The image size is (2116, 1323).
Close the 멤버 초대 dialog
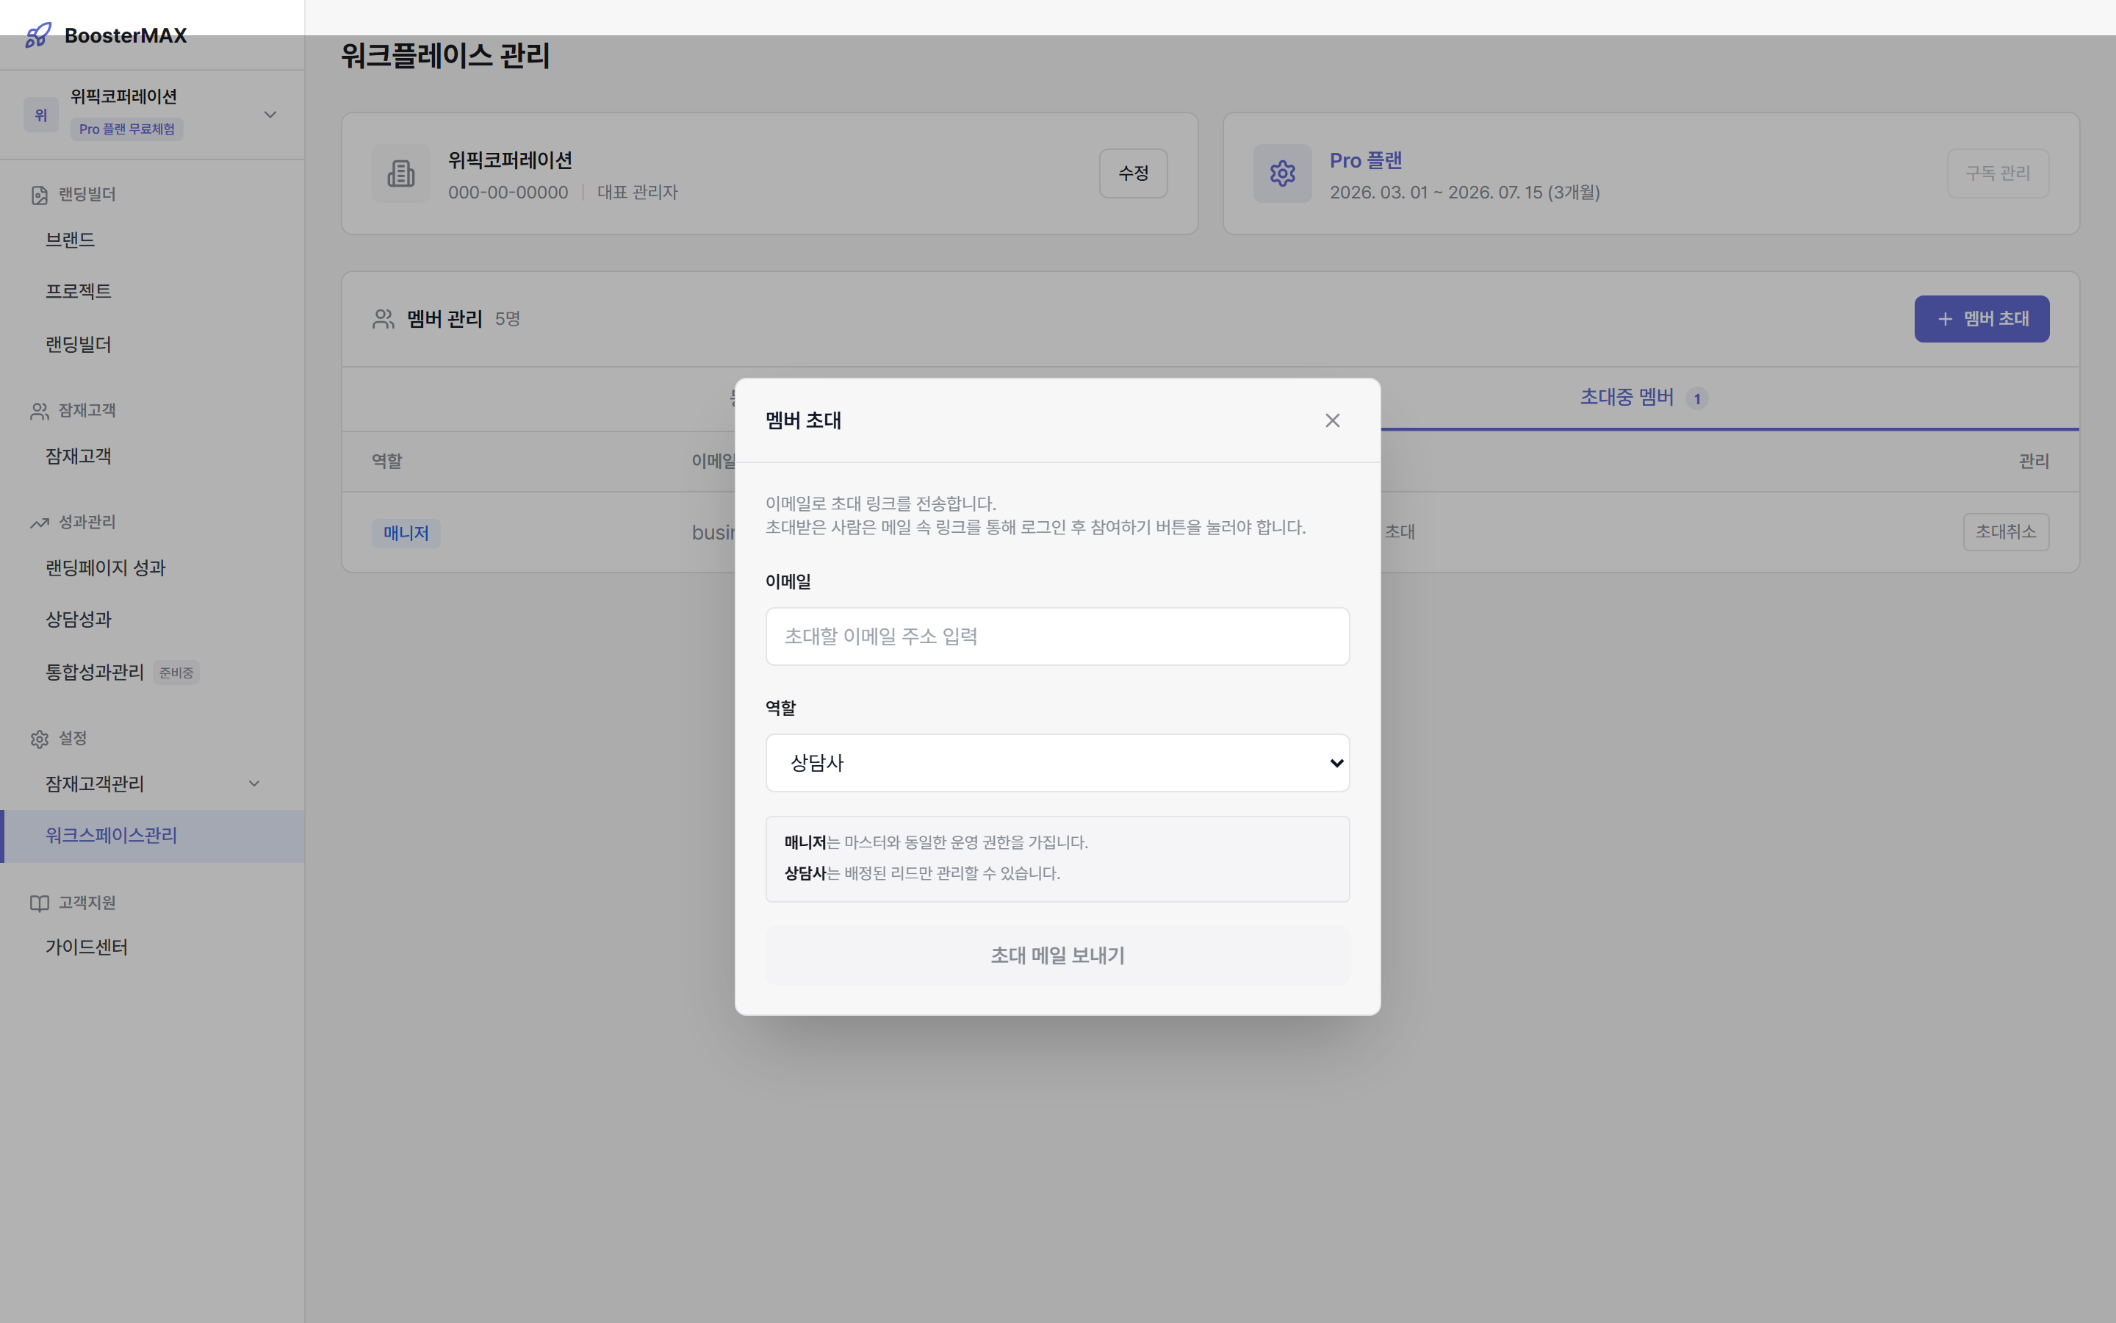pos(1333,421)
